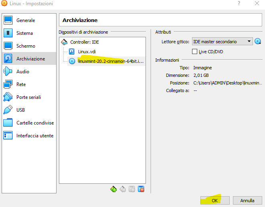Viewport: 265px width, 207px height.
Task: Cancel with the Annulla button
Action: click(247, 201)
